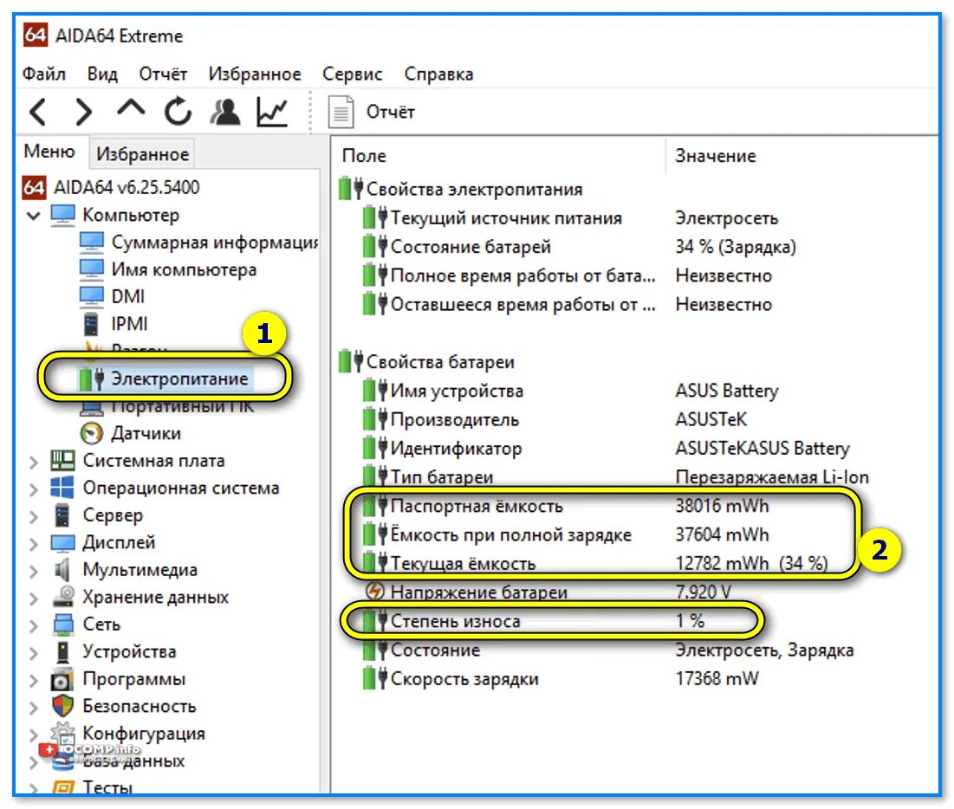Select the Степень износа row
This screenshot has height=809, width=954.
533,621
